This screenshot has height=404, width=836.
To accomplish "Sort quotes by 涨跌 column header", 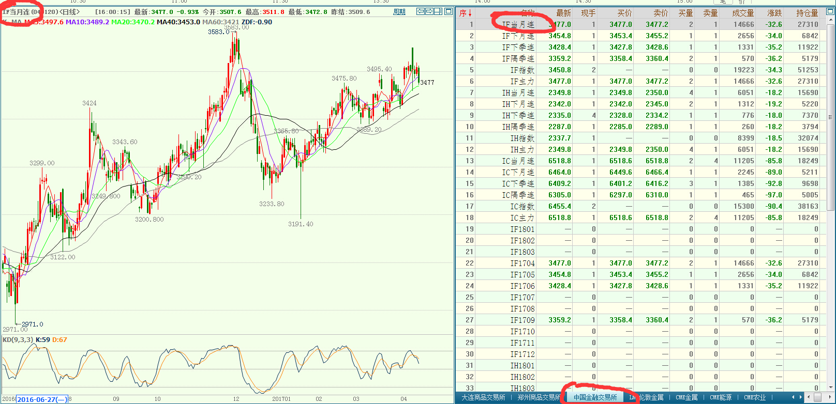I will 774,13.
